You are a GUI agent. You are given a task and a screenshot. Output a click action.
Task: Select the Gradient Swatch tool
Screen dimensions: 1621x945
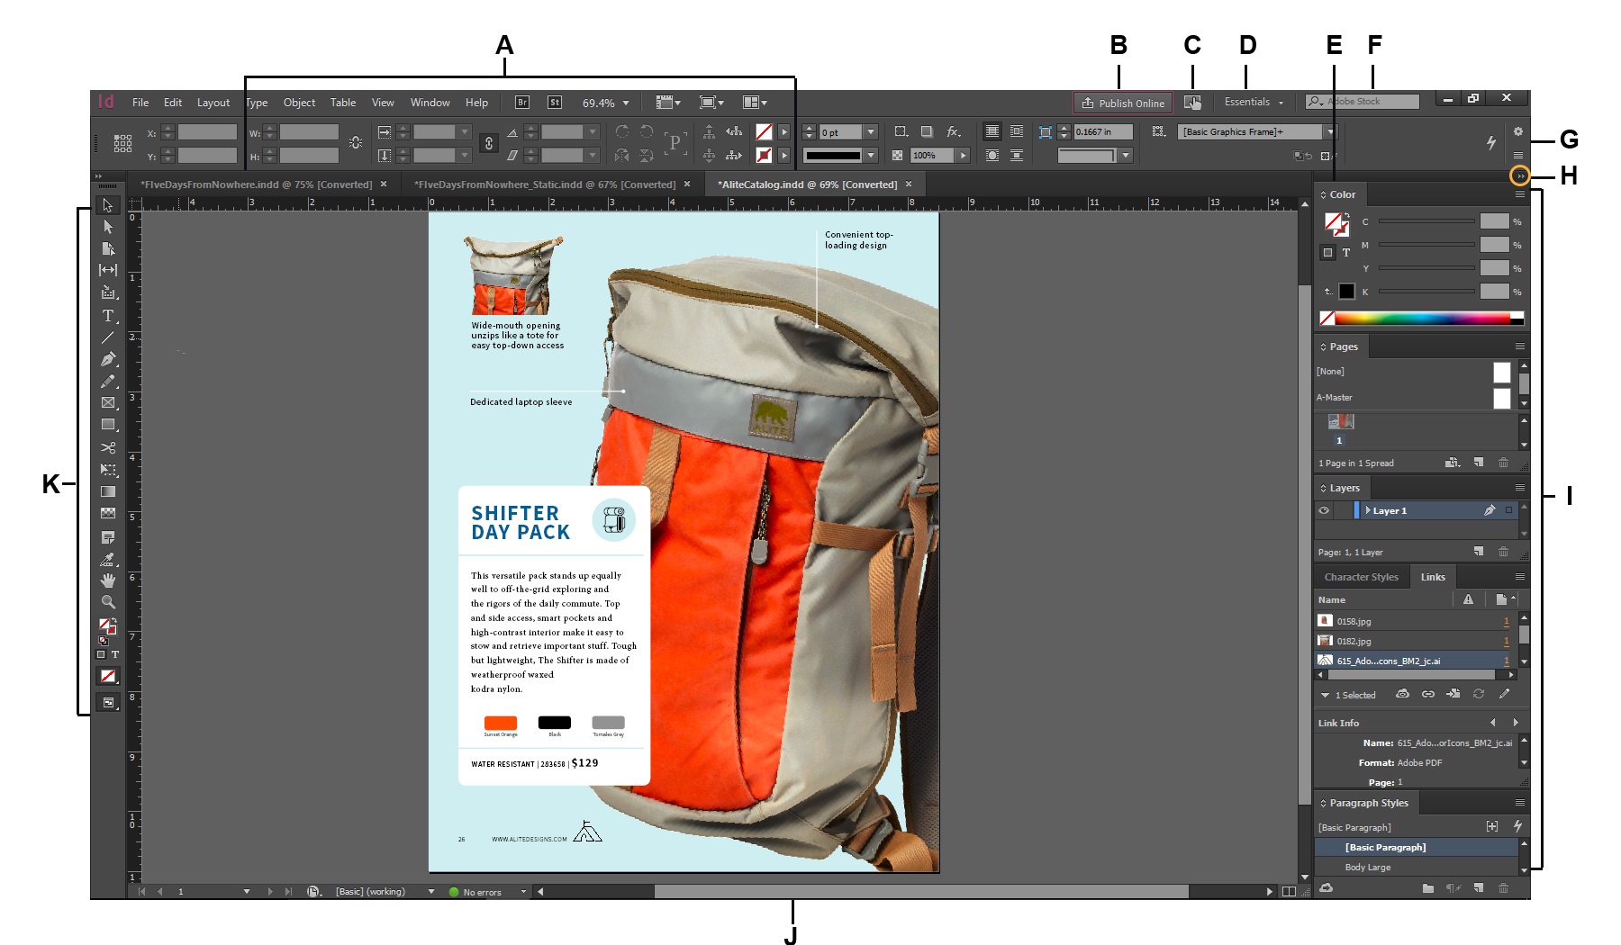click(108, 491)
